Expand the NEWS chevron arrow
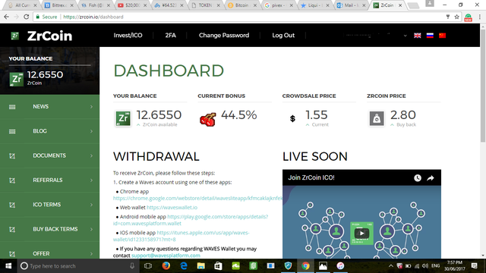This screenshot has width=486, height=273. click(91, 107)
